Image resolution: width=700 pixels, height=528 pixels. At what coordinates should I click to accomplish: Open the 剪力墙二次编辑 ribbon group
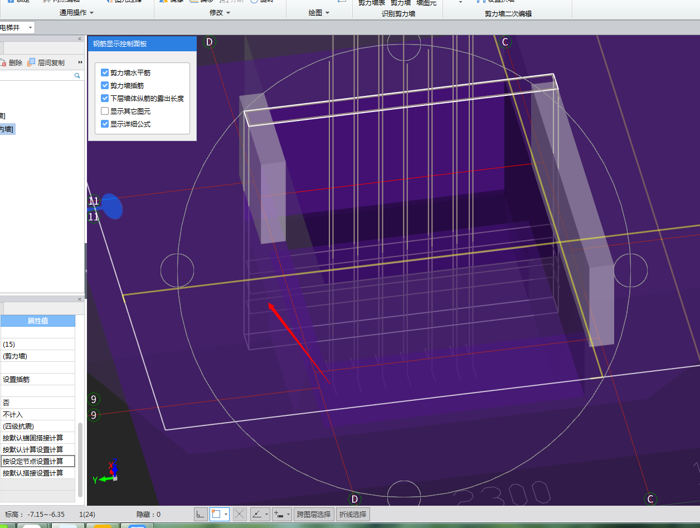[x=508, y=13]
